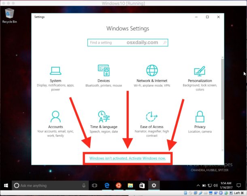Click the Cortana Ask me anything box

[x=50, y=185]
